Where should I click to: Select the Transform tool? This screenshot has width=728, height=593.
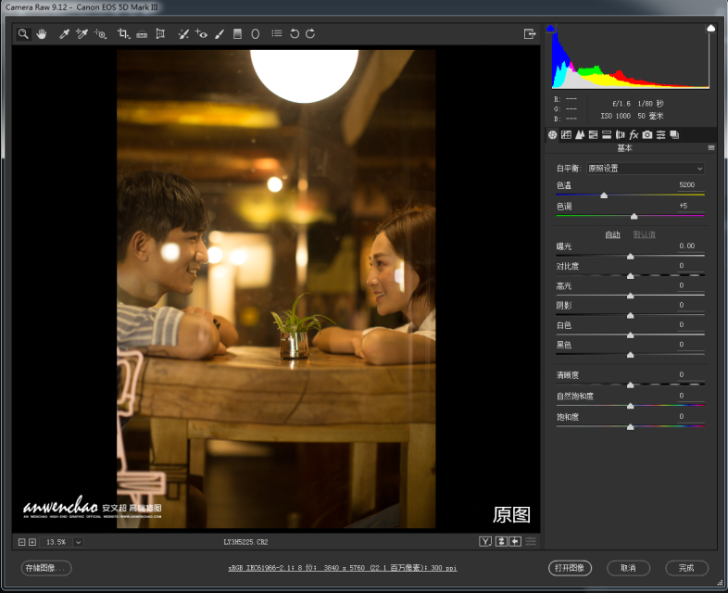pos(160,34)
